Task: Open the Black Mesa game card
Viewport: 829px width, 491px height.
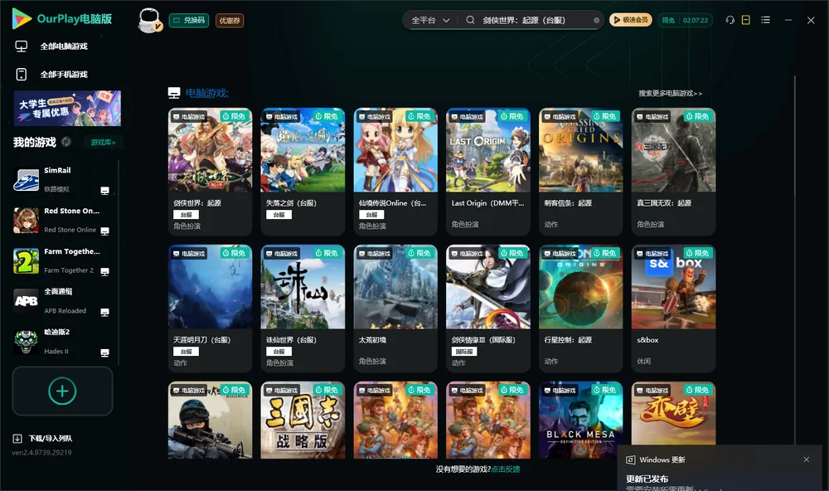Action: tap(580, 421)
